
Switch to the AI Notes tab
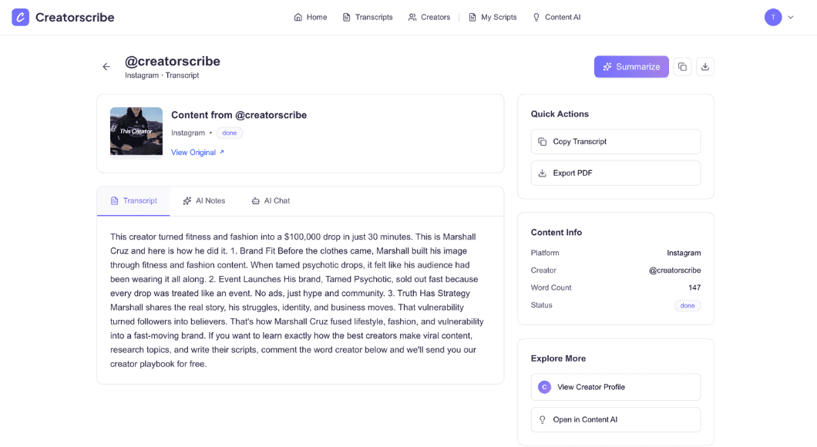click(204, 201)
